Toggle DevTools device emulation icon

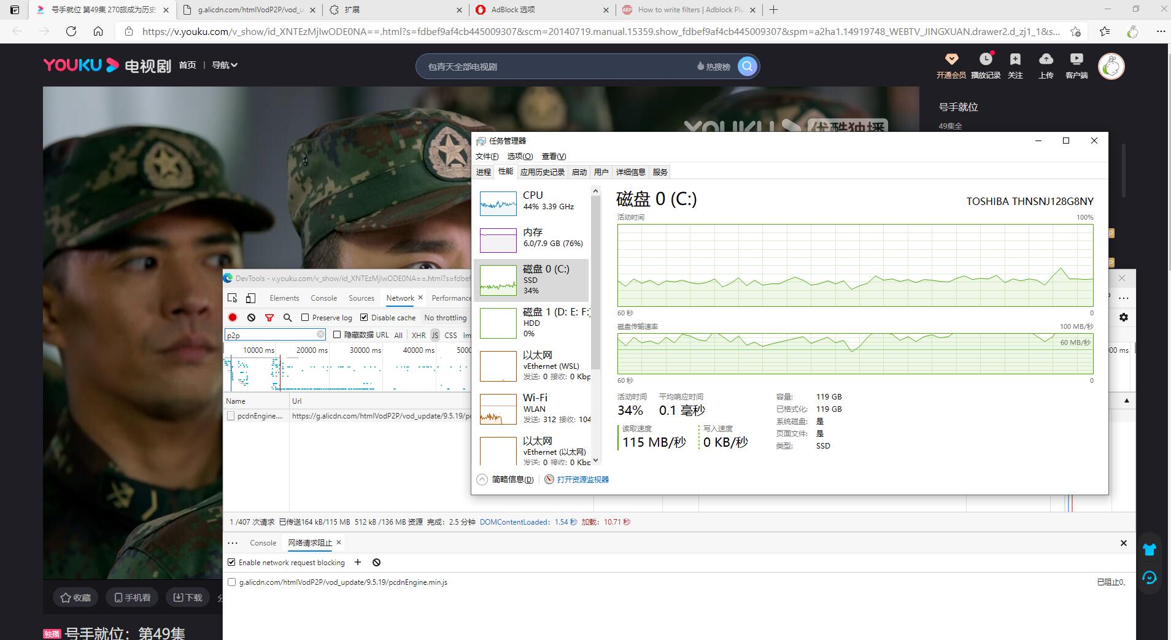250,298
